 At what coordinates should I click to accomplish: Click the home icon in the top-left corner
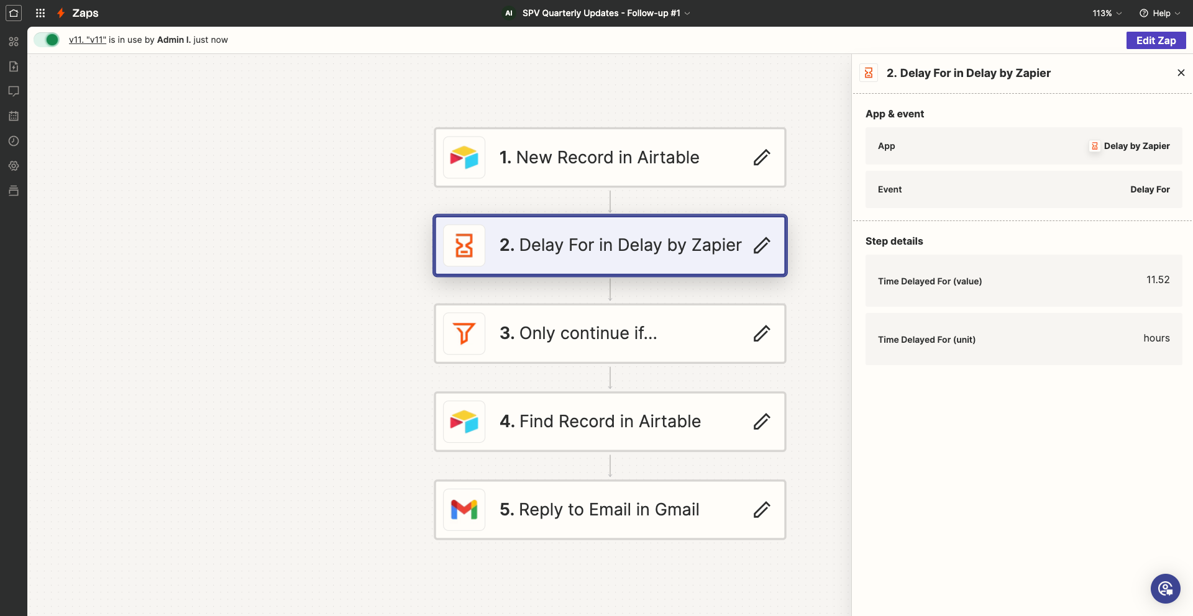pos(14,13)
